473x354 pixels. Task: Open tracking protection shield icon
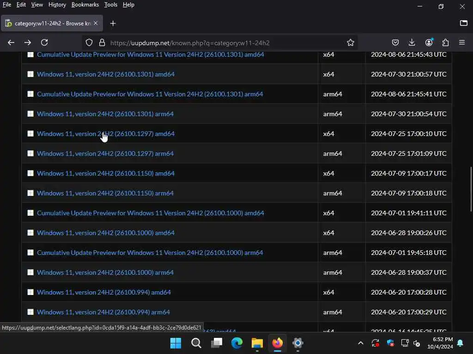pyautogui.click(x=89, y=43)
